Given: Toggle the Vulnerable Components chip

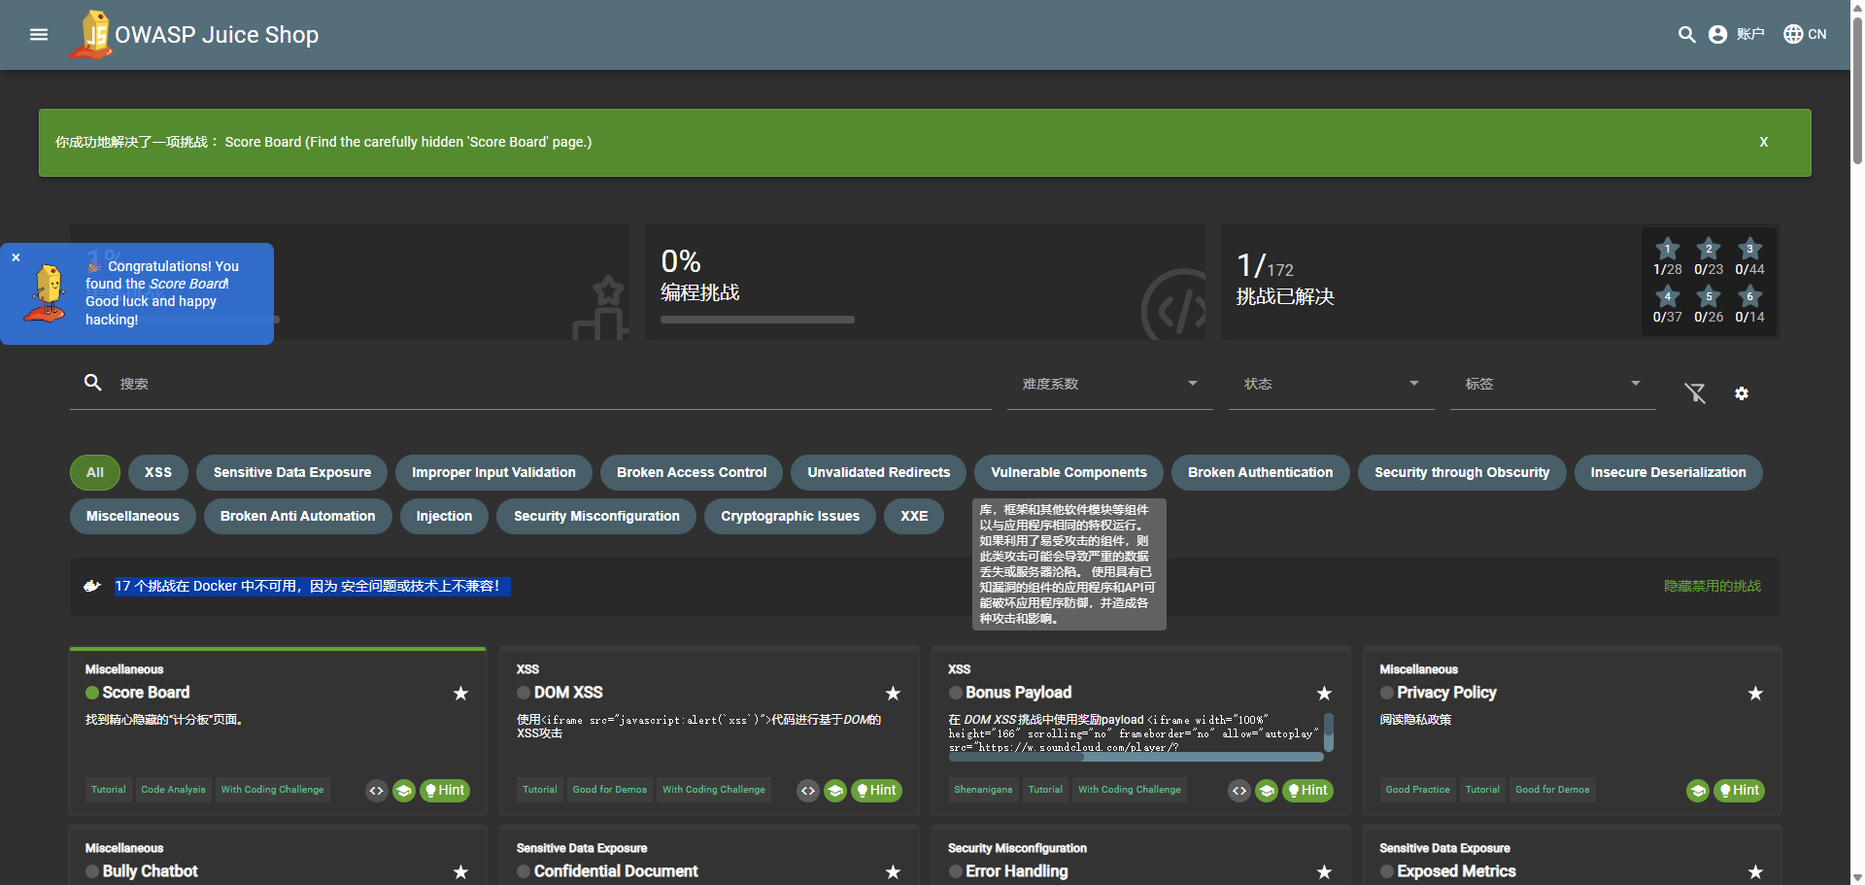Looking at the screenshot, I should tap(1069, 473).
